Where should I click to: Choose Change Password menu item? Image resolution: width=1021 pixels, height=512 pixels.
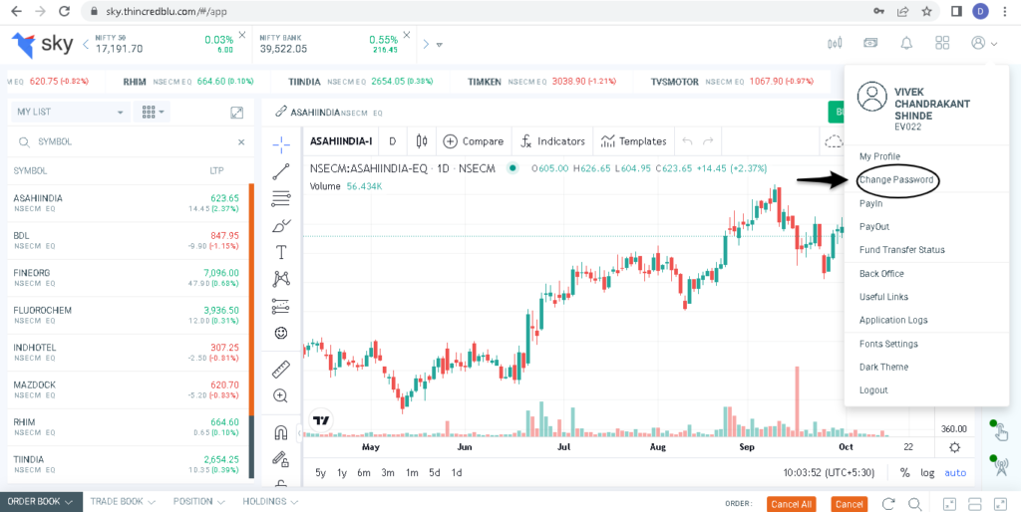click(896, 180)
